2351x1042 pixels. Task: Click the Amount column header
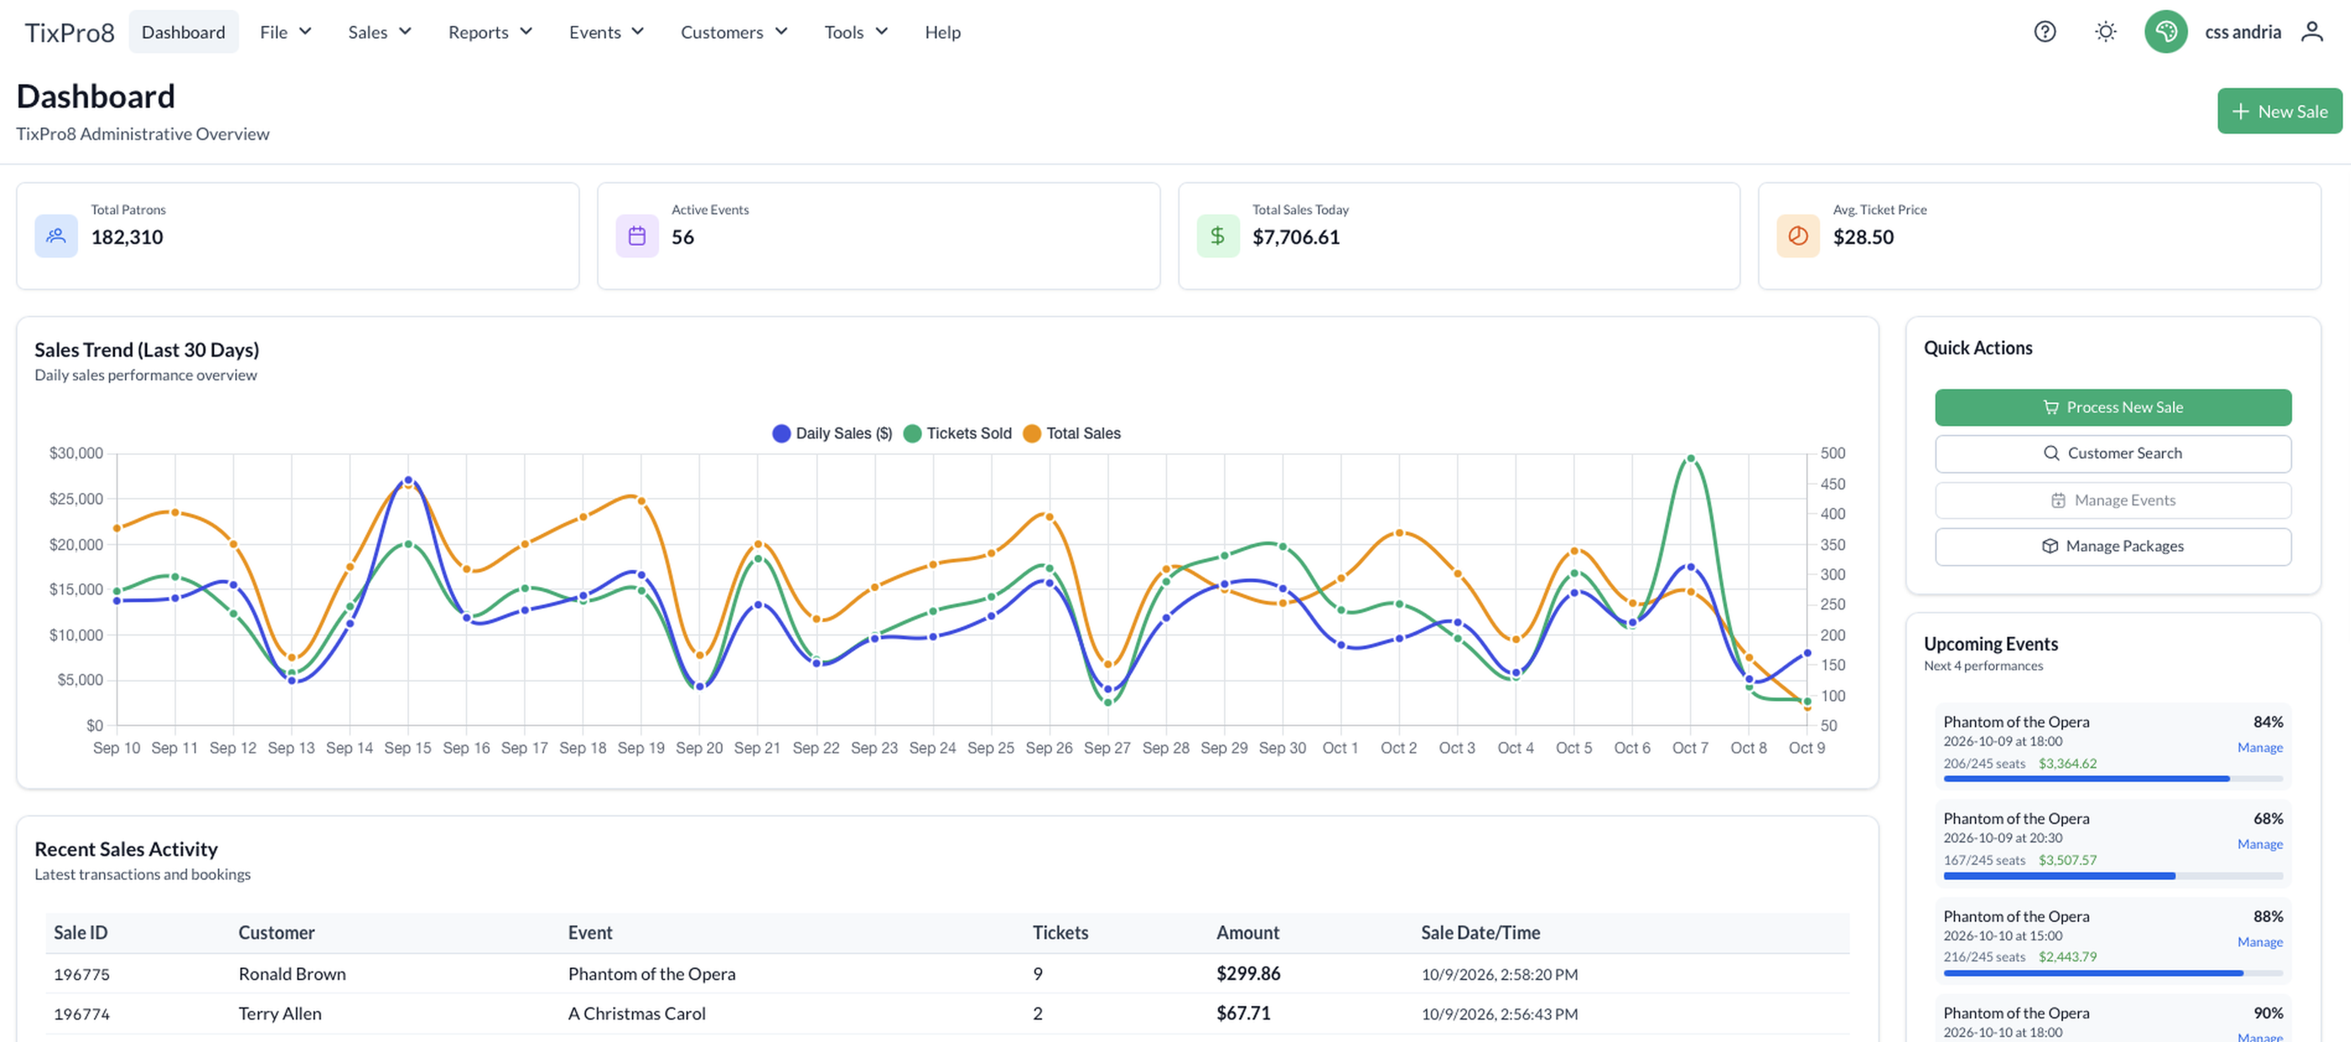(x=1247, y=934)
